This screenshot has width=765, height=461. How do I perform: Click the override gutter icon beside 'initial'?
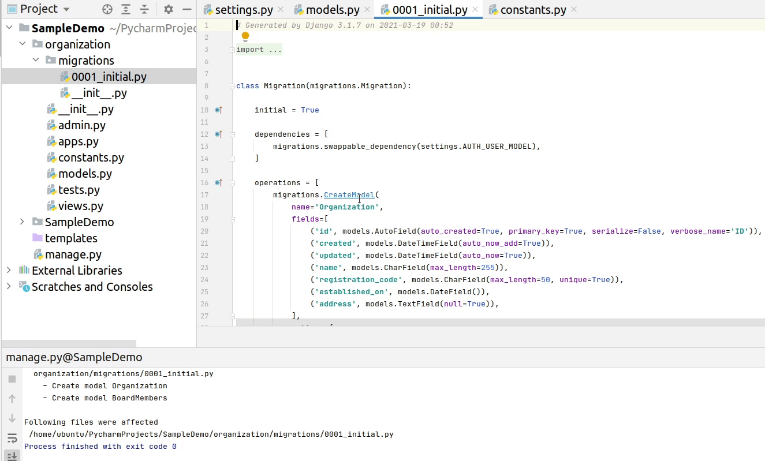tap(218, 110)
